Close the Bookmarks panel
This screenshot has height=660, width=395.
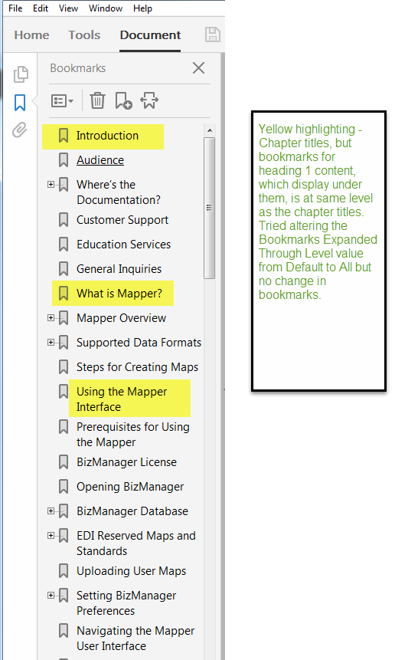coord(199,67)
